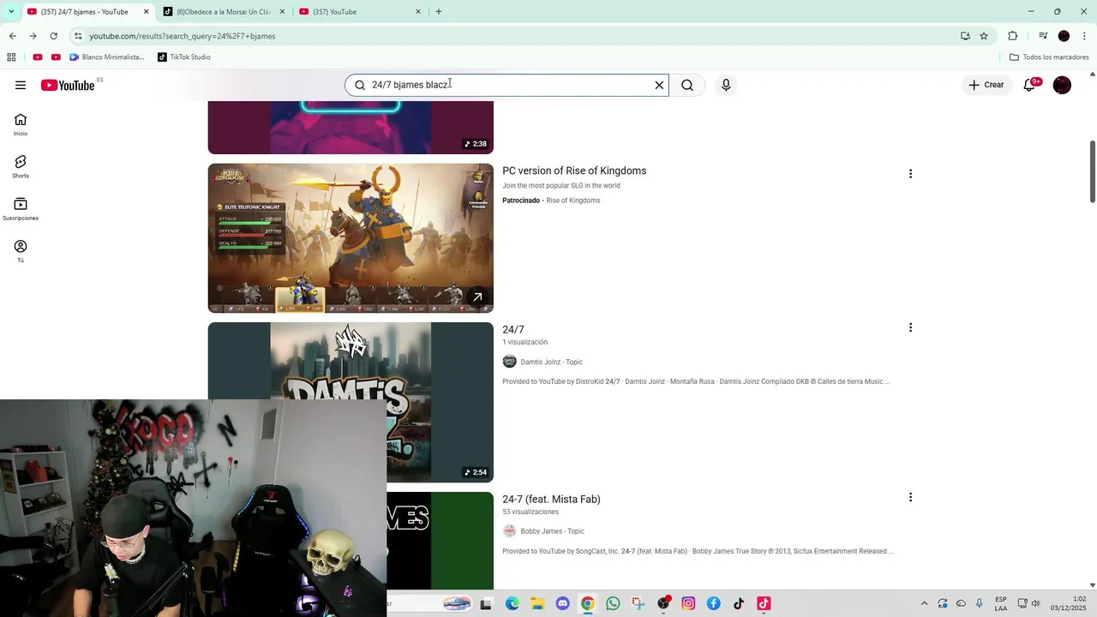Open Discord from the taskbar
The height and width of the screenshot is (617, 1097).
point(562,603)
